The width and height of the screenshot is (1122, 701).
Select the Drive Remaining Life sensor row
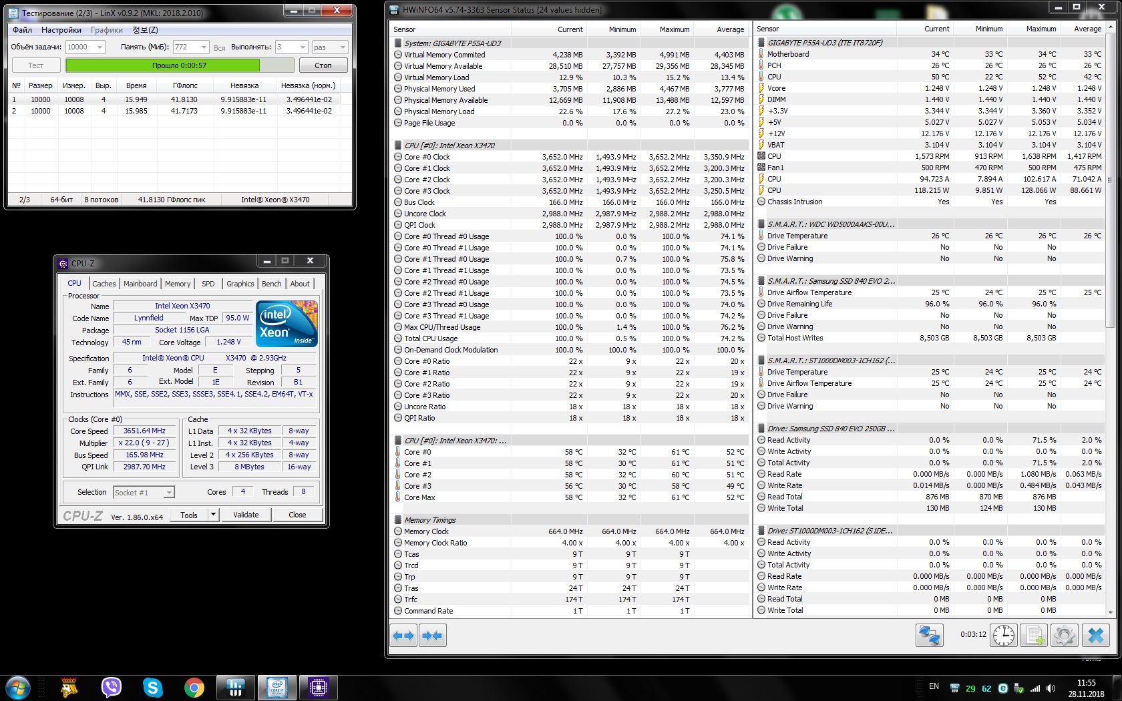[930, 304]
